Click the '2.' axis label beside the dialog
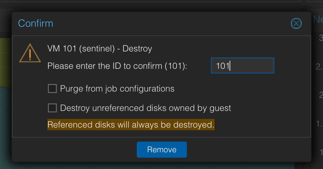 point(318,66)
